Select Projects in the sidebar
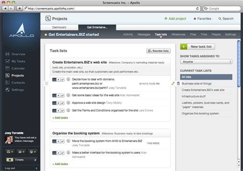243x171 pixels. click(x=14, y=75)
